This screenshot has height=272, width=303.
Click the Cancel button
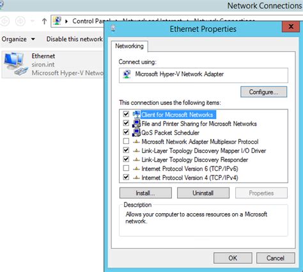click(276, 258)
